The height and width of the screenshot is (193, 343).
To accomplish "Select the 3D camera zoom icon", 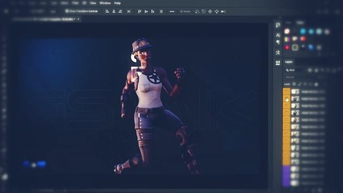I will tap(223, 11).
